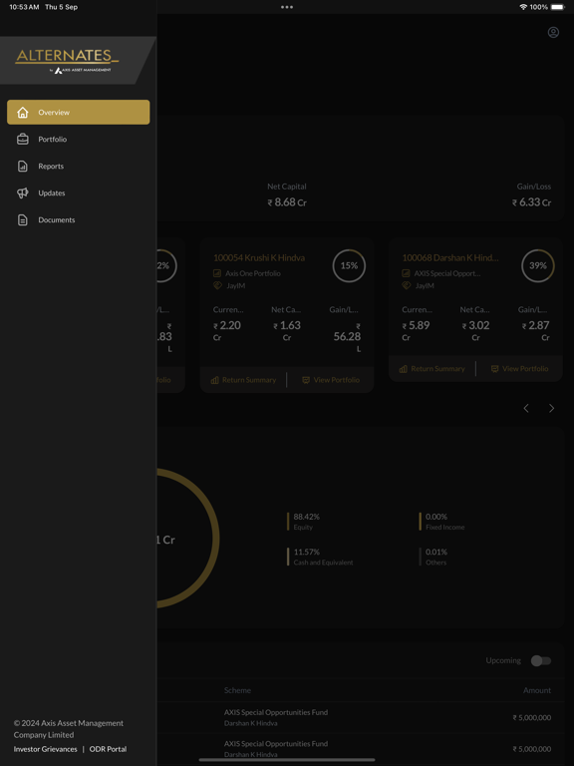This screenshot has width=574, height=766.
Task: Toggle the Upcoming switch
Action: 541,660
